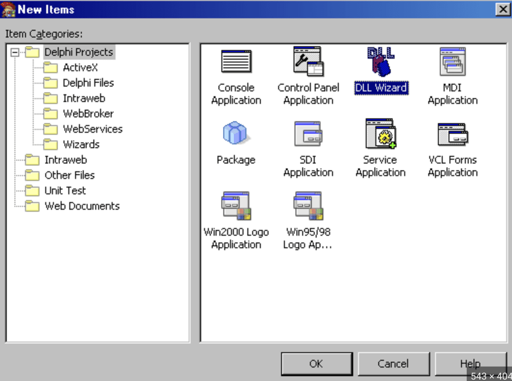Viewport: 512px width, 381px height.
Task: Click the New Items title bar app icon
Action: click(8, 9)
